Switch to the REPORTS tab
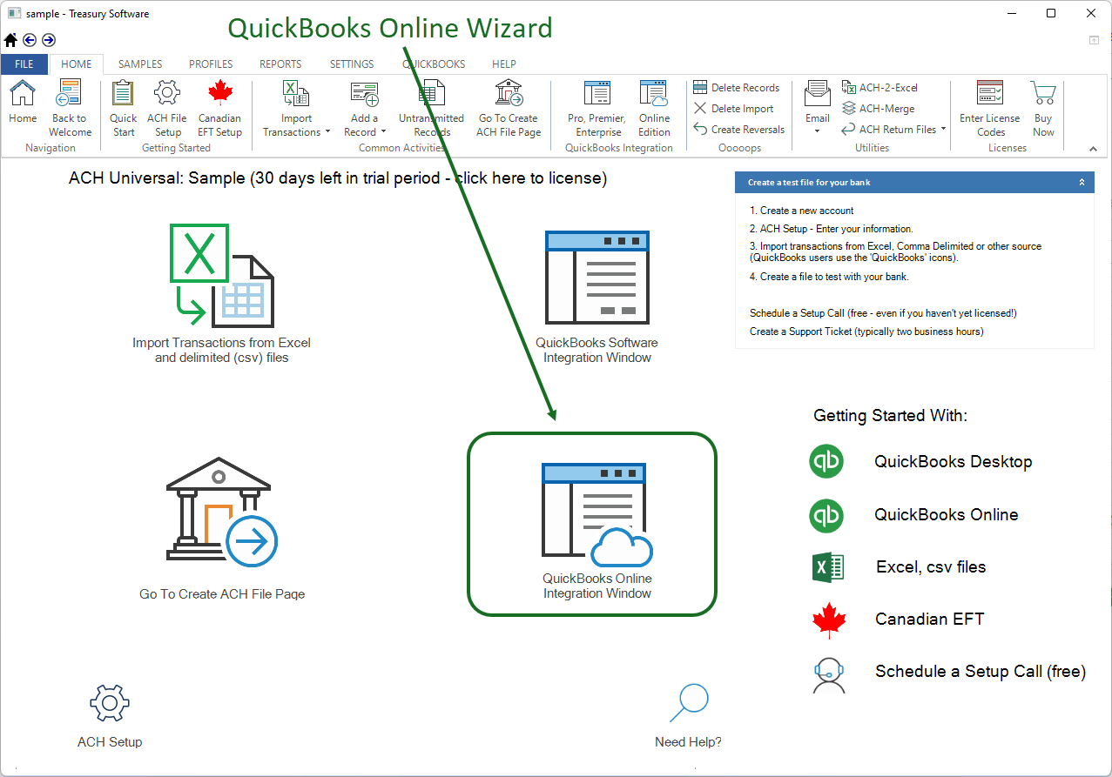Screen dimensions: 1112x777 280,64
